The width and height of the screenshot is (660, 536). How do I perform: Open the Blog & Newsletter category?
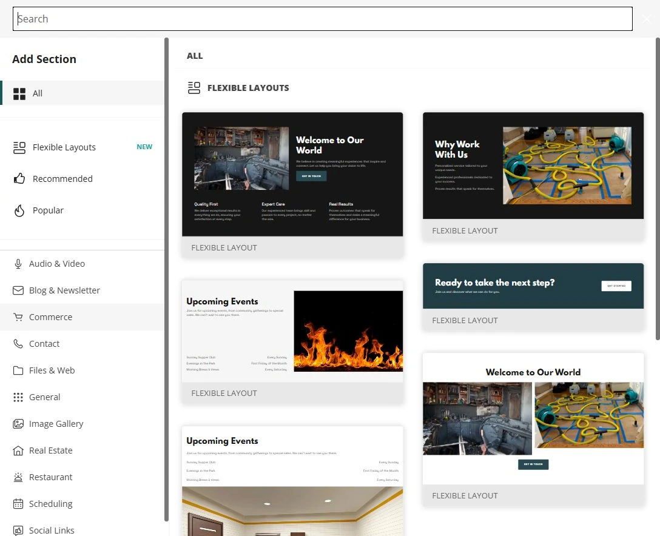pos(64,290)
